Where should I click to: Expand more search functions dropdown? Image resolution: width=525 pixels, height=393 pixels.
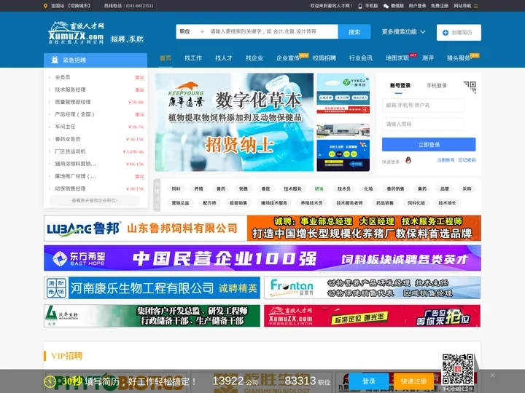click(404, 32)
